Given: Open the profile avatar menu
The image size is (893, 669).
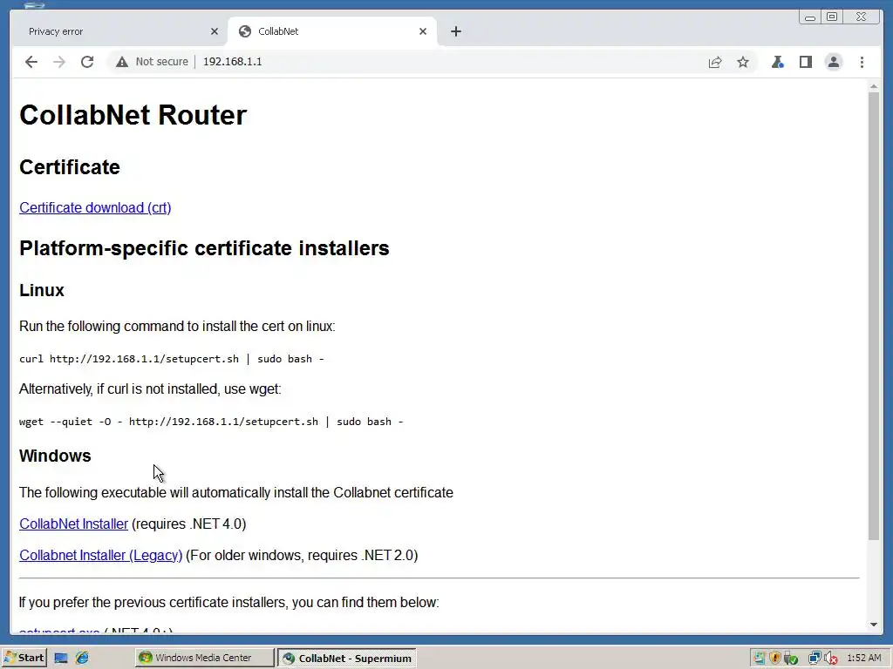Looking at the screenshot, I should coord(833,62).
